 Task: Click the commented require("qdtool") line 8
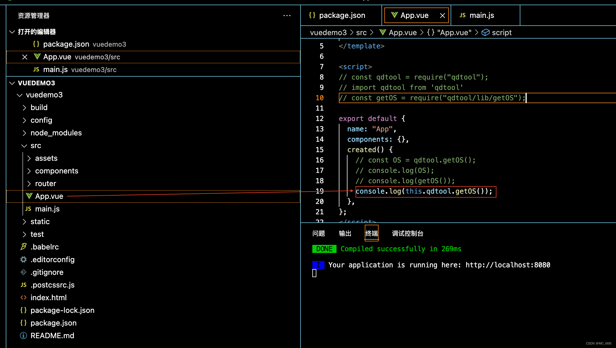click(413, 77)
